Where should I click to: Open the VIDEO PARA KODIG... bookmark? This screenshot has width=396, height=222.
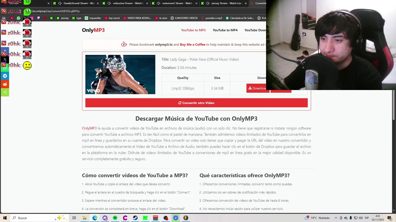137,18
